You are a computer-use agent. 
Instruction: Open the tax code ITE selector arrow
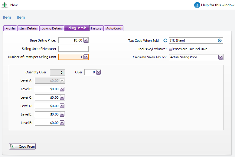(220, 41)
